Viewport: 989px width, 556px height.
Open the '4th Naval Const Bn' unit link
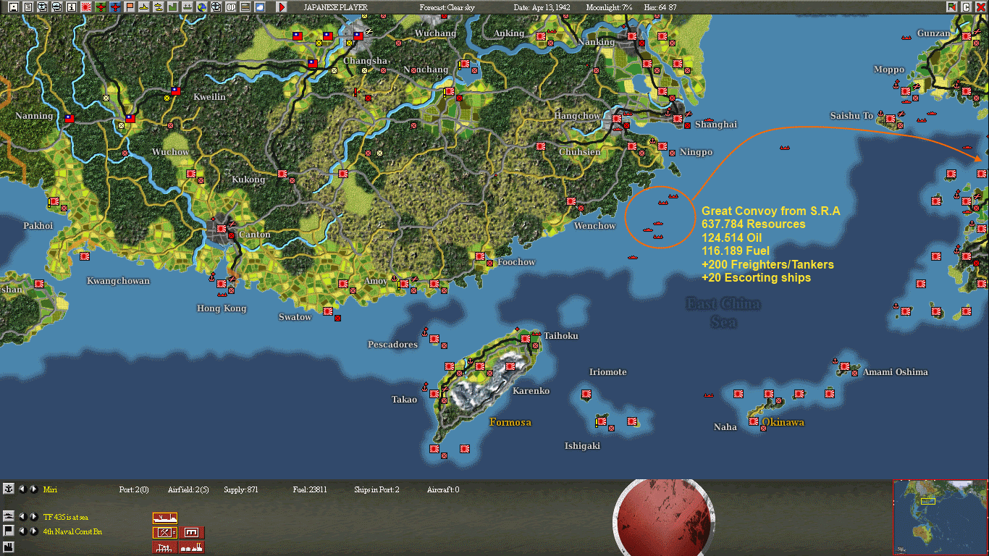pos(72,531)
